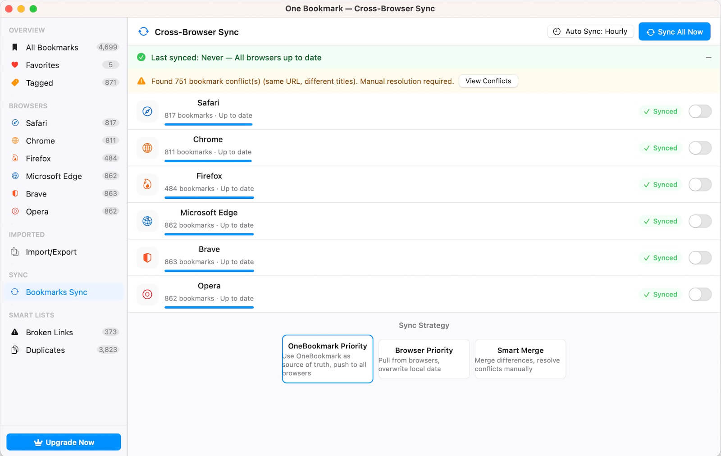This screenshot has width=721, height=456.
Task: Click the All Bookmarks bookmark icon in sidebar
Action: pyautogui.click(x=15, y=47)
